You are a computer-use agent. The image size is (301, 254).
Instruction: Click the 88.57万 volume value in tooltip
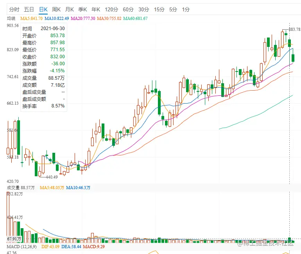point(56,78)
